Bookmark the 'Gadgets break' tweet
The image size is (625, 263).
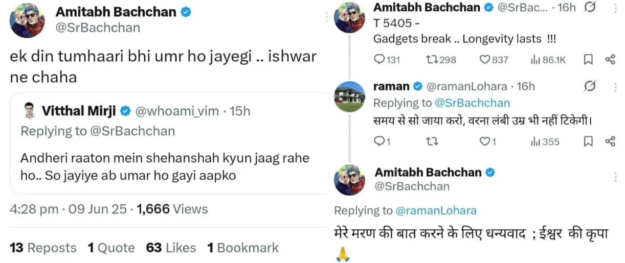point(589,60)
